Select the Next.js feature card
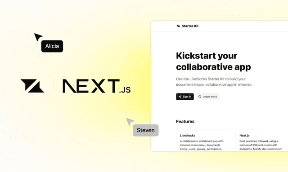 click(x=262, y=141)
